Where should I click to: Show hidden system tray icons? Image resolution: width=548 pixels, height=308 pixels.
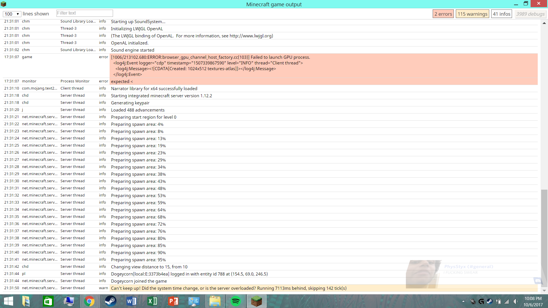click(463, 301)
